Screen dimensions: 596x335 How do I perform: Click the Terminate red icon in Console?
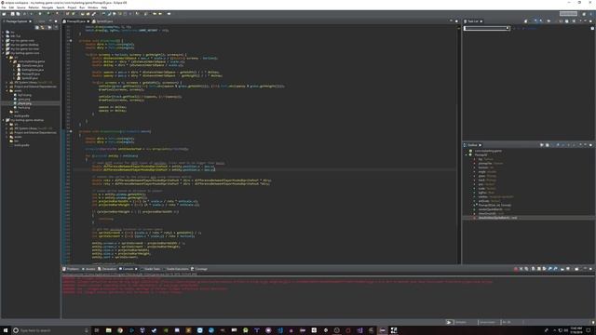516,269
